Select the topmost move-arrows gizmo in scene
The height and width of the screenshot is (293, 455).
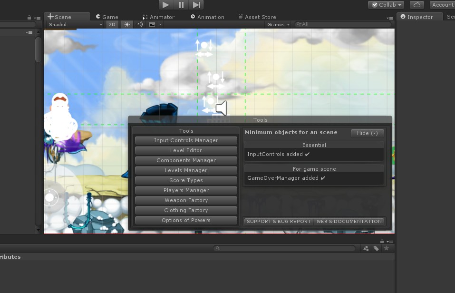204,48
